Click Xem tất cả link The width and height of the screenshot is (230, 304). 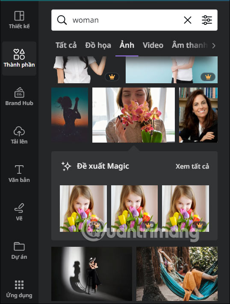point(192,167)
